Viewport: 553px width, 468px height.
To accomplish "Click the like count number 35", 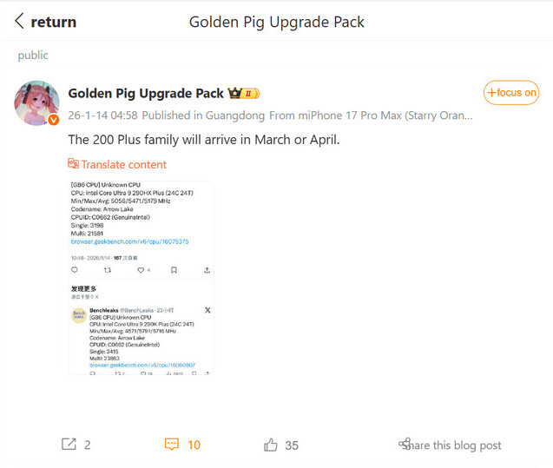I will coord(292,445).
